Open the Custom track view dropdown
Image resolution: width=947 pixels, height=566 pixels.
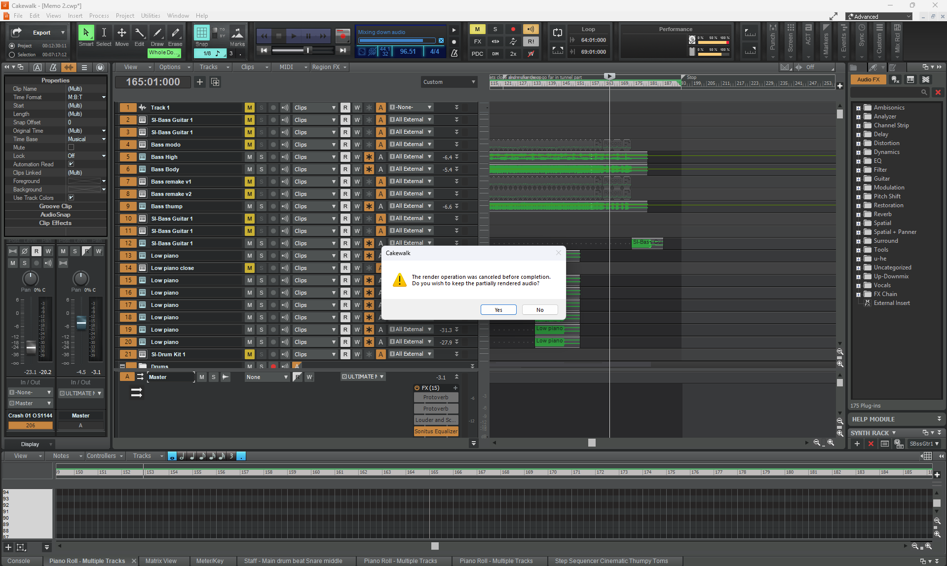[449, 82]
